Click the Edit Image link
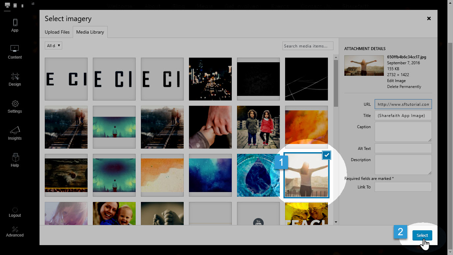Screen dimensions: 453x255 [396, 81]
